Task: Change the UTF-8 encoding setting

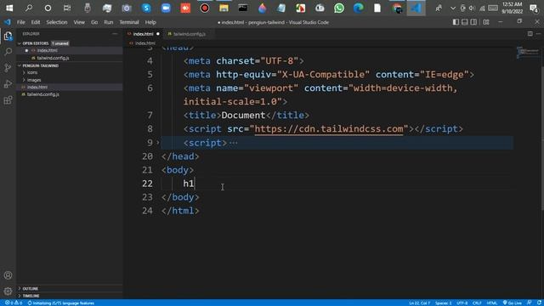Action: click(x=462, y=303)
